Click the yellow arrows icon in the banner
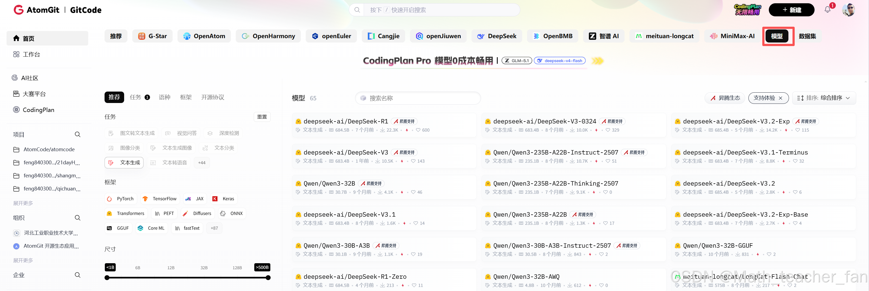 click(x=597, y=61)
